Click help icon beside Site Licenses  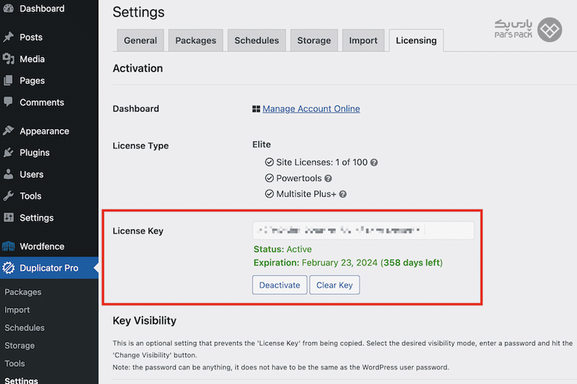pyautogui.click(x=374, y=163)
